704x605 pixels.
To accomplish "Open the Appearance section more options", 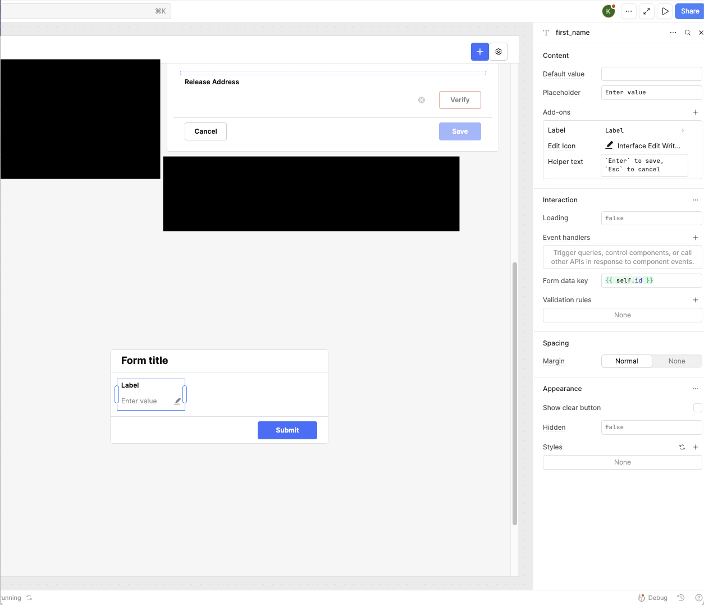I will [696, 389].
